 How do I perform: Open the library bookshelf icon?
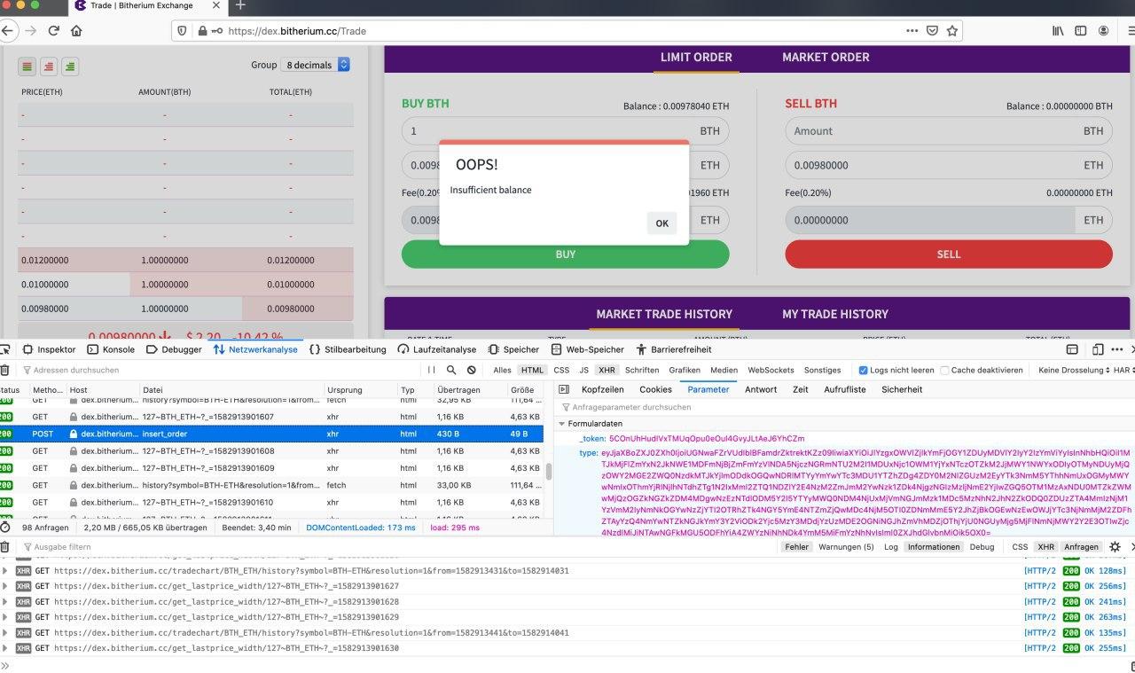click(1058, 30)
